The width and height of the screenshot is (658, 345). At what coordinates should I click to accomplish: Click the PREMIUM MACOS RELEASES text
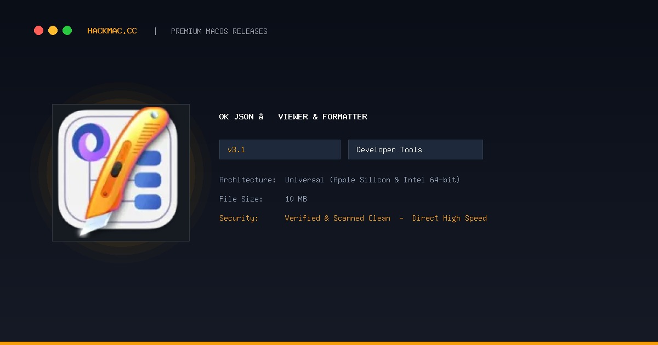(219, 31)
